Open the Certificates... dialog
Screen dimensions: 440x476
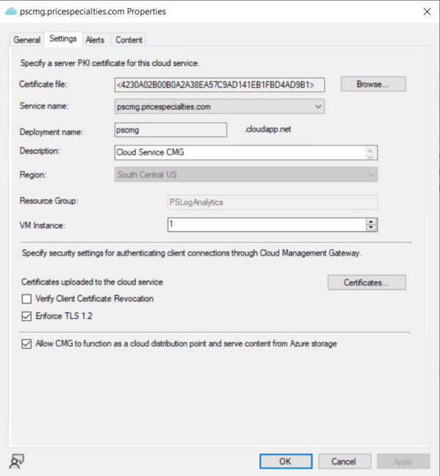[x=367, y=282]
